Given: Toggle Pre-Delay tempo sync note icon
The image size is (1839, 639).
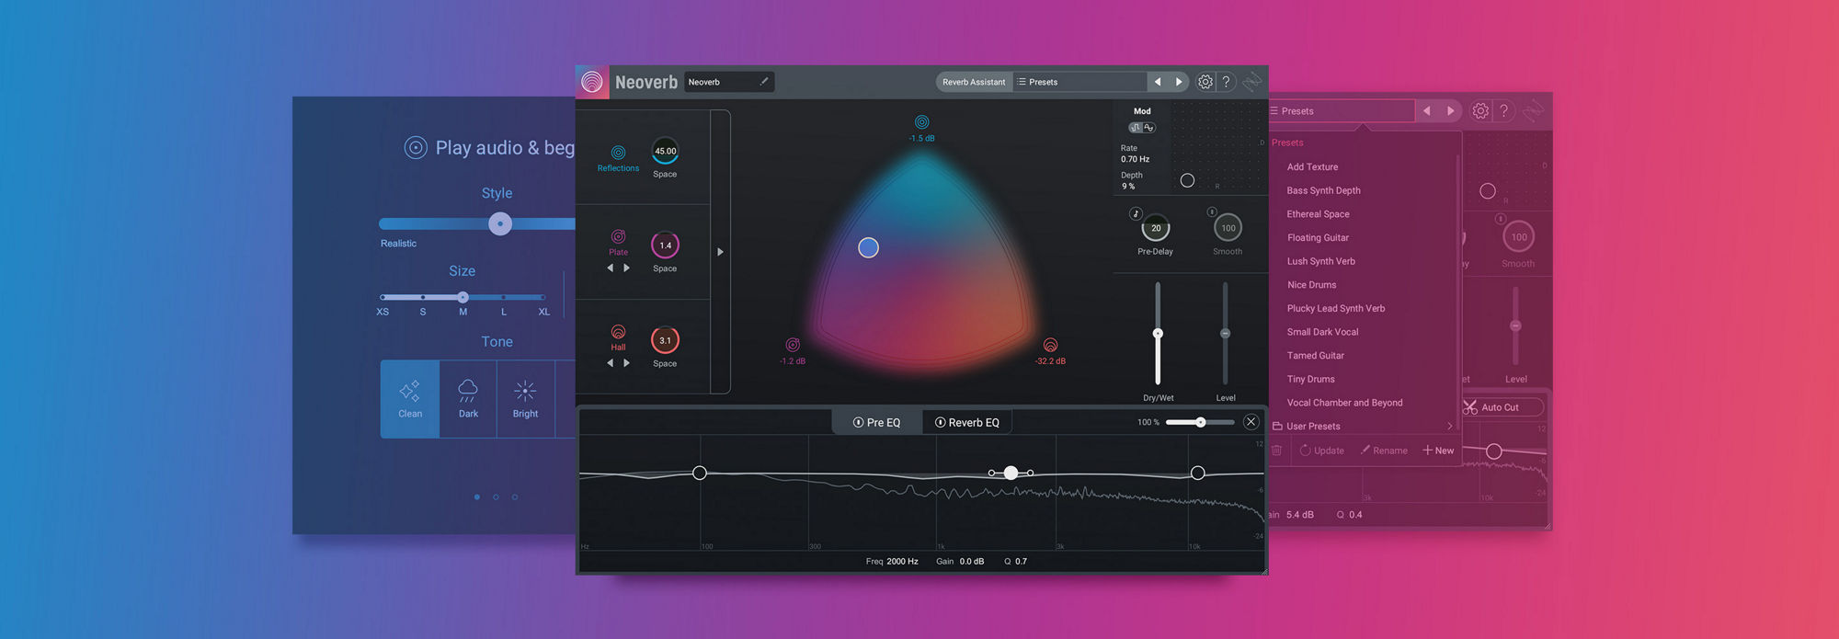Looking at the screenshot, I should [1136, 213].
